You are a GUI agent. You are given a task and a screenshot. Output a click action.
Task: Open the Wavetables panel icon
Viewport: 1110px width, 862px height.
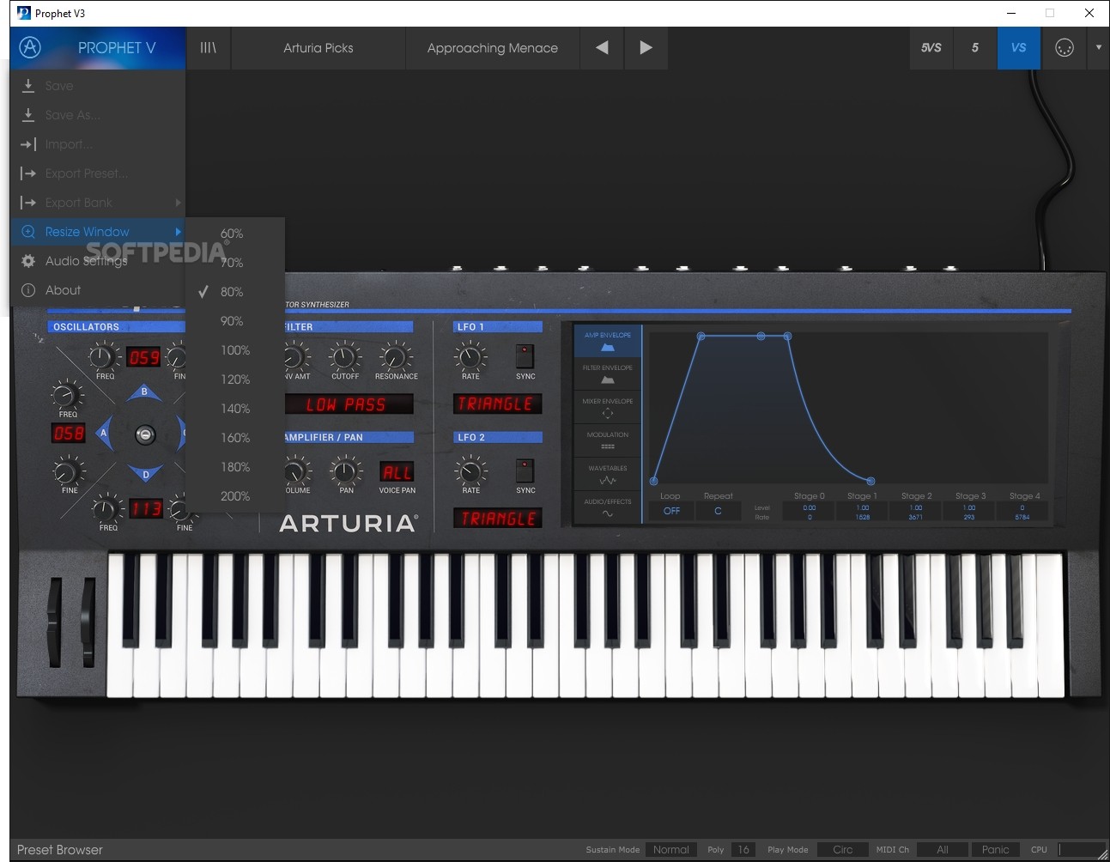[608, 475]
